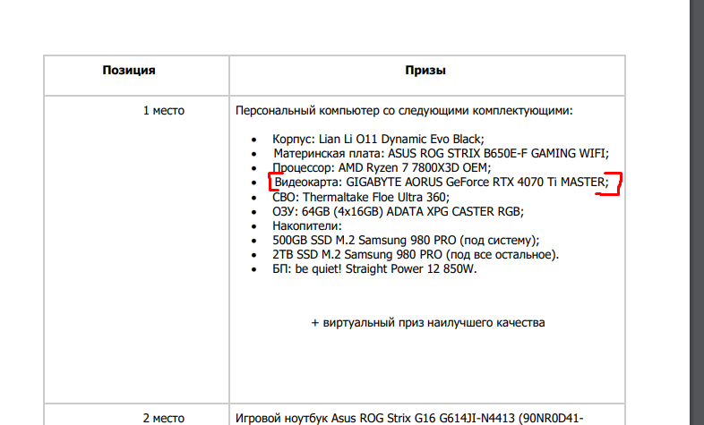The width and height of the screenshot is (704, 425).
Task: Click the 'Видеокарта: GIGABYTE AORUS GeForce RTX 4070' line
Action: pyautogui.click(x=442, y=183)
